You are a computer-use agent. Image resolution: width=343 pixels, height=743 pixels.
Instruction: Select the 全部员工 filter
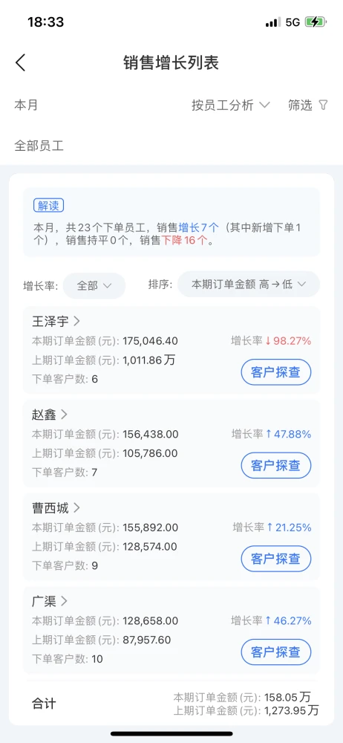pyautogui.click(x=39, y=146)
